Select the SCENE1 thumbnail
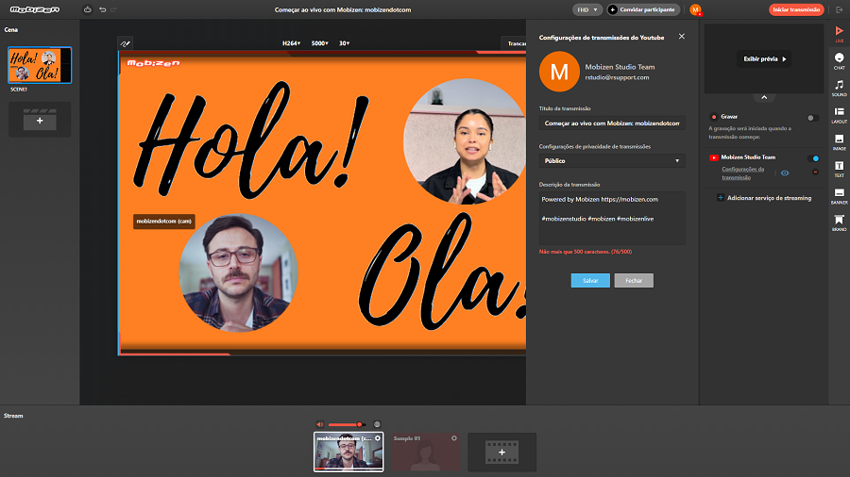 point(40,65)
